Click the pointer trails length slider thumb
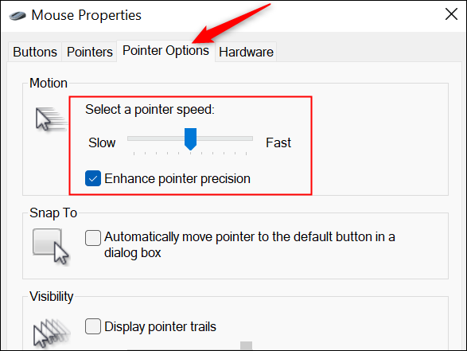 tap(247, 345)
